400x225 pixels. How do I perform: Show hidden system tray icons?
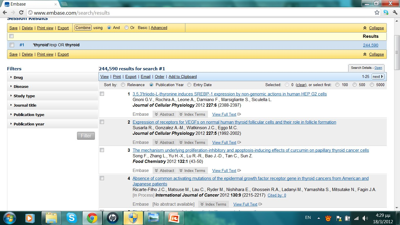pos(319,218)
